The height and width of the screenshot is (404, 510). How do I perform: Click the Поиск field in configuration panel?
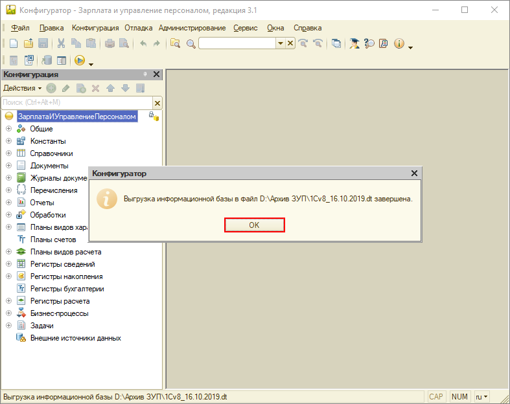pyautogui.click(x=76, y=102)
